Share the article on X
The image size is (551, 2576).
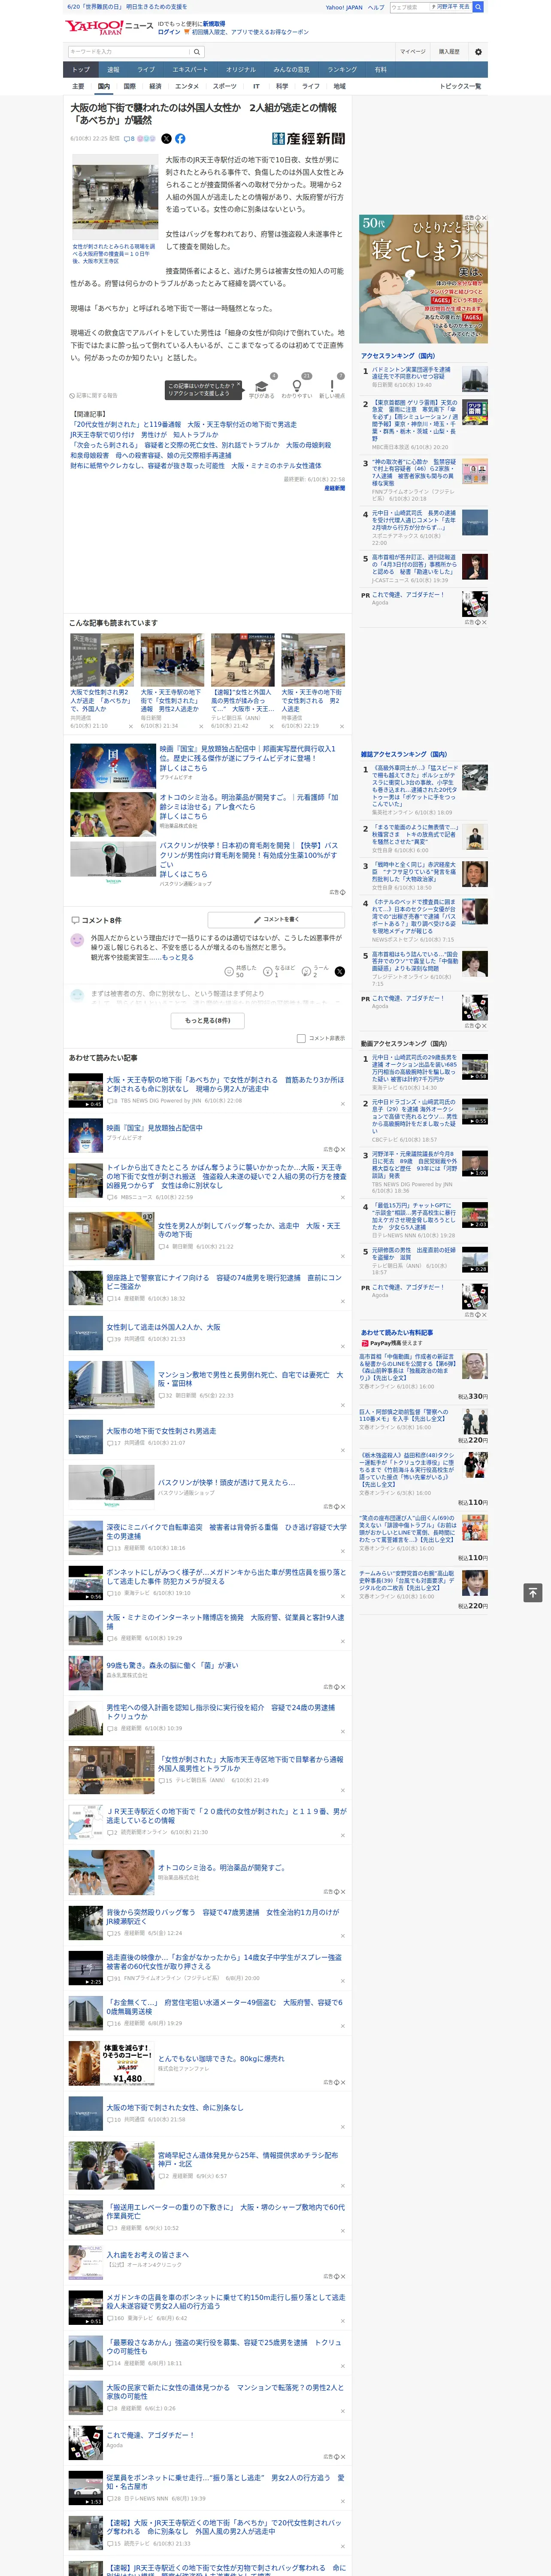166,139
